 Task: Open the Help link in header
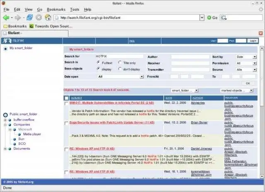click(x=132, y=41)
